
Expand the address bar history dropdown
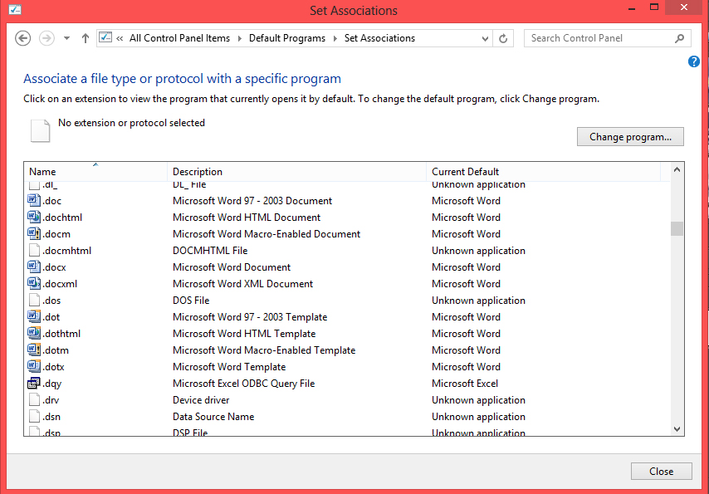[x=486, y=38]
